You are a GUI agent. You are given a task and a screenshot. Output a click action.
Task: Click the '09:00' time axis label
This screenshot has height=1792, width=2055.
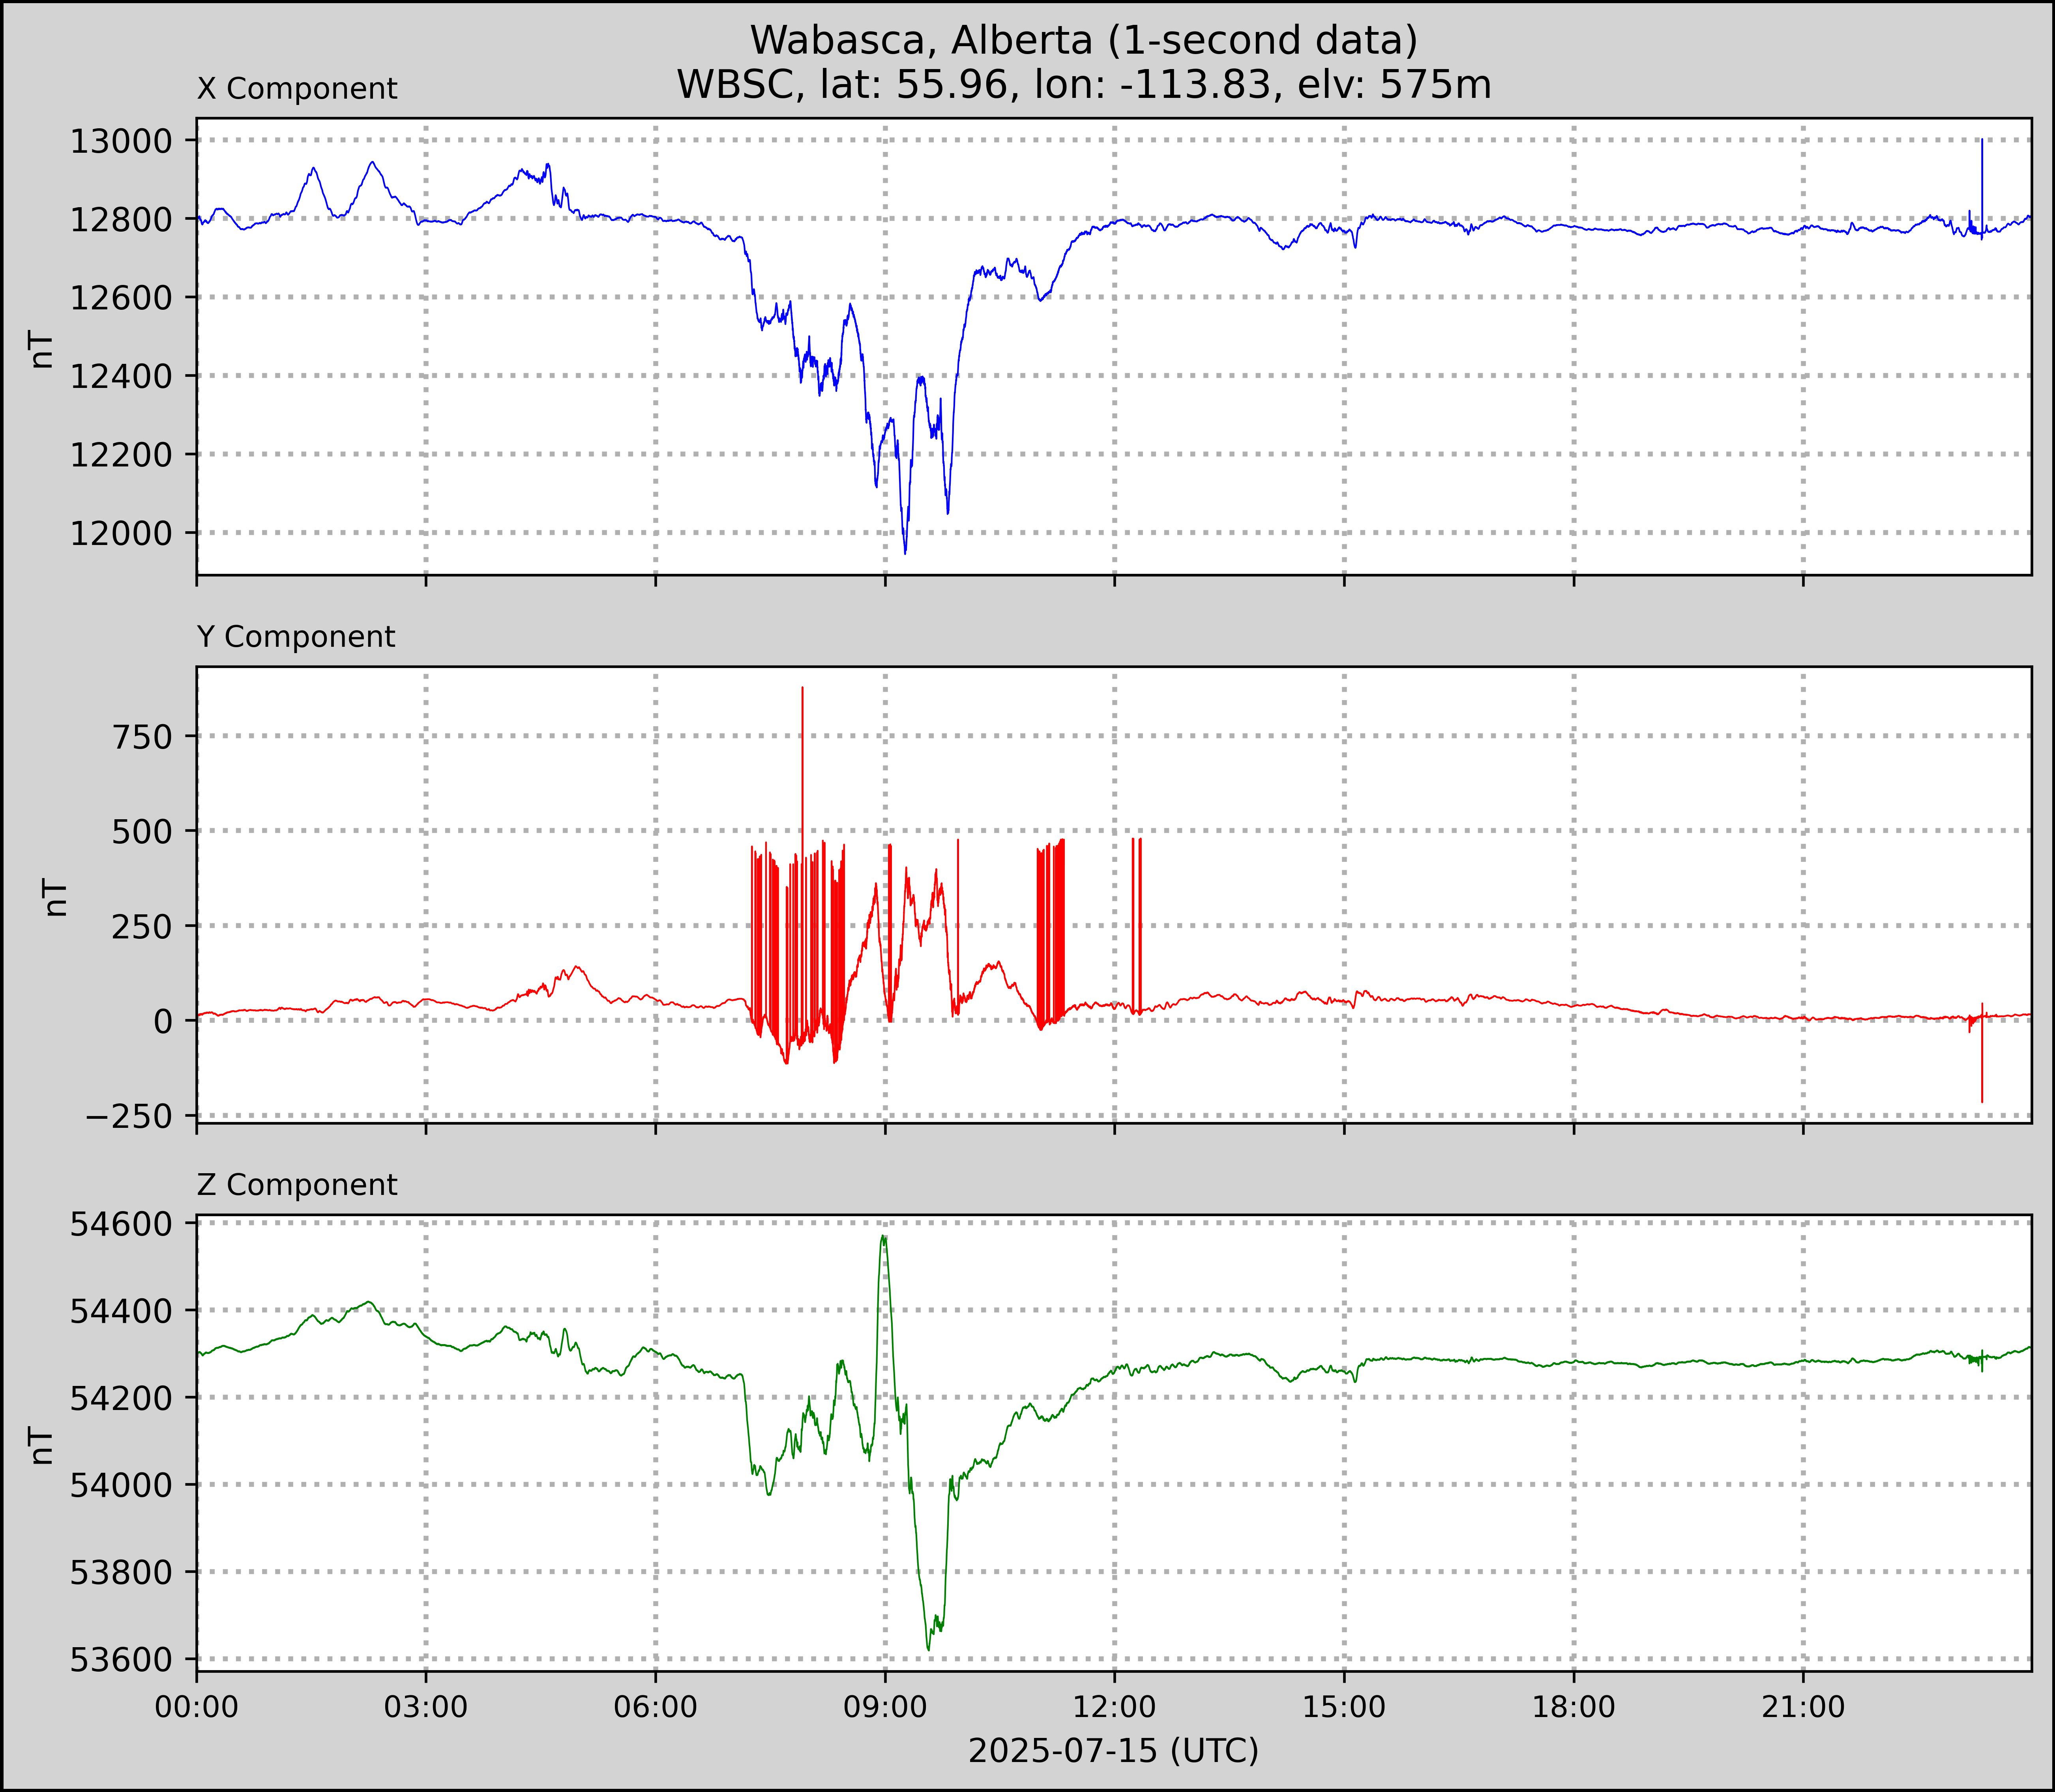(885, 1707)
